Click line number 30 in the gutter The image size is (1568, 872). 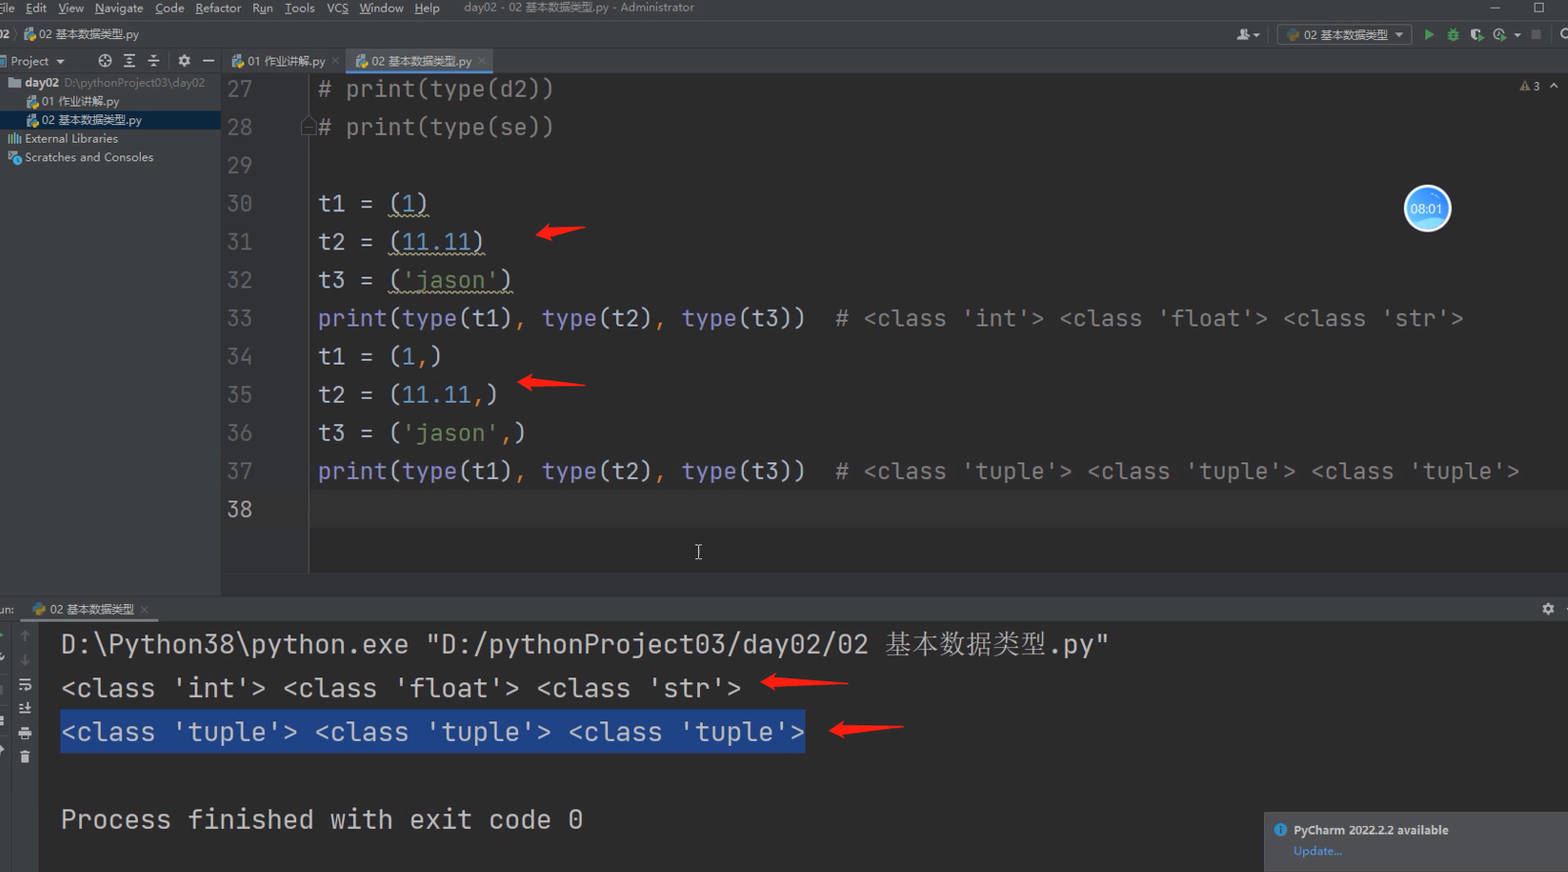coord(240,203)
